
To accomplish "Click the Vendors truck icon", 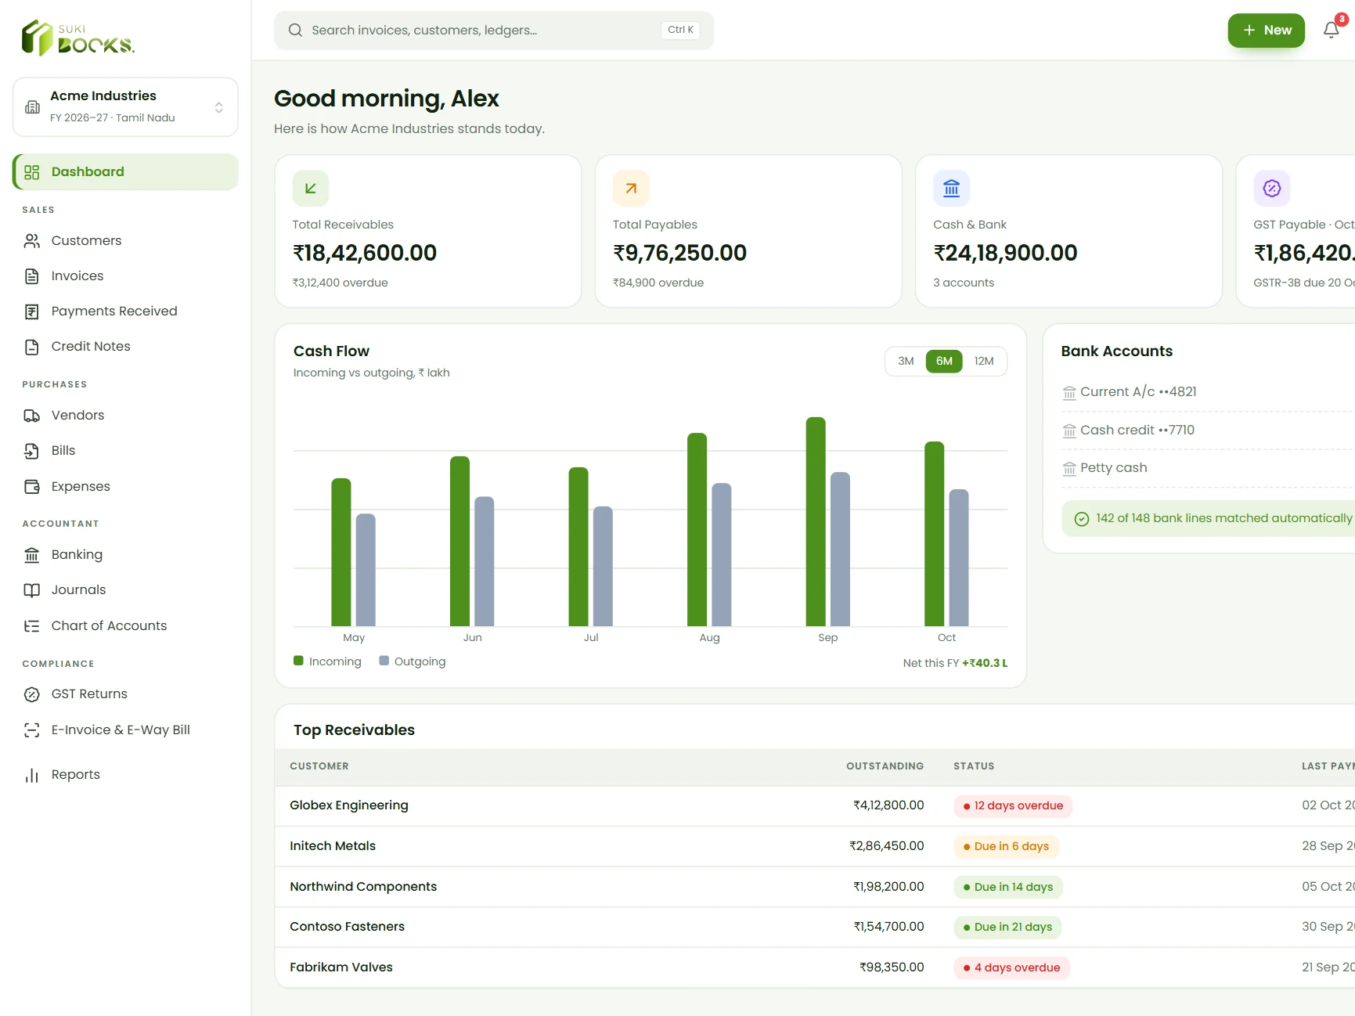I will pyautogui.click(x=31, y=416).
